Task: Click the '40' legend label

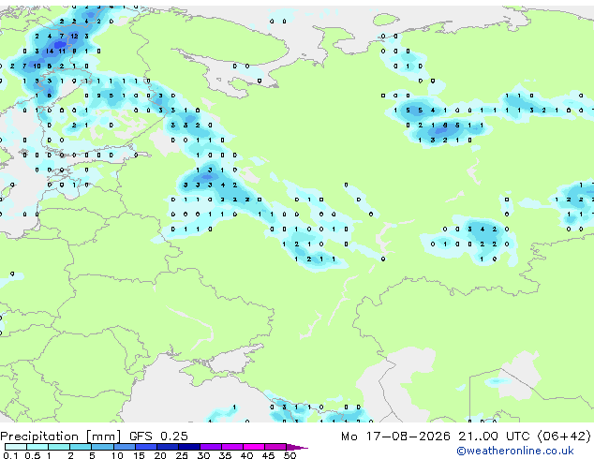Action: click(246, 455)
